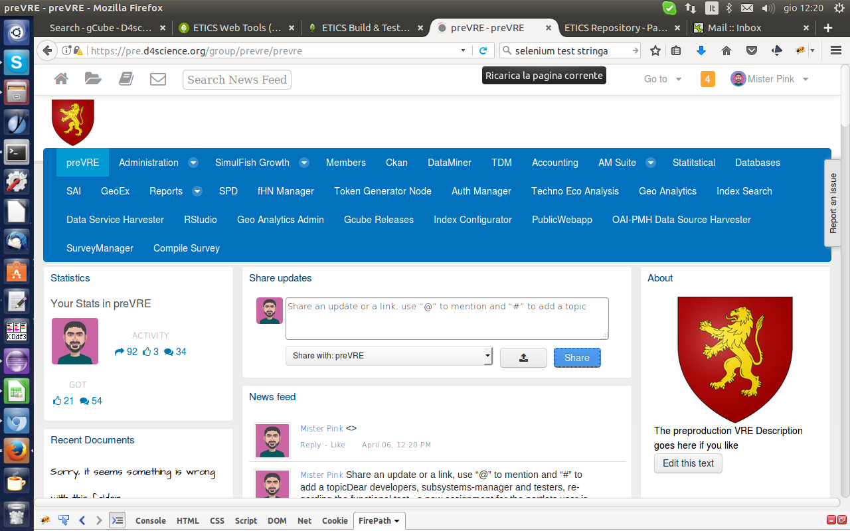
Task: Open the workspace folder icon in the portal bar
Action: [93, 79]
